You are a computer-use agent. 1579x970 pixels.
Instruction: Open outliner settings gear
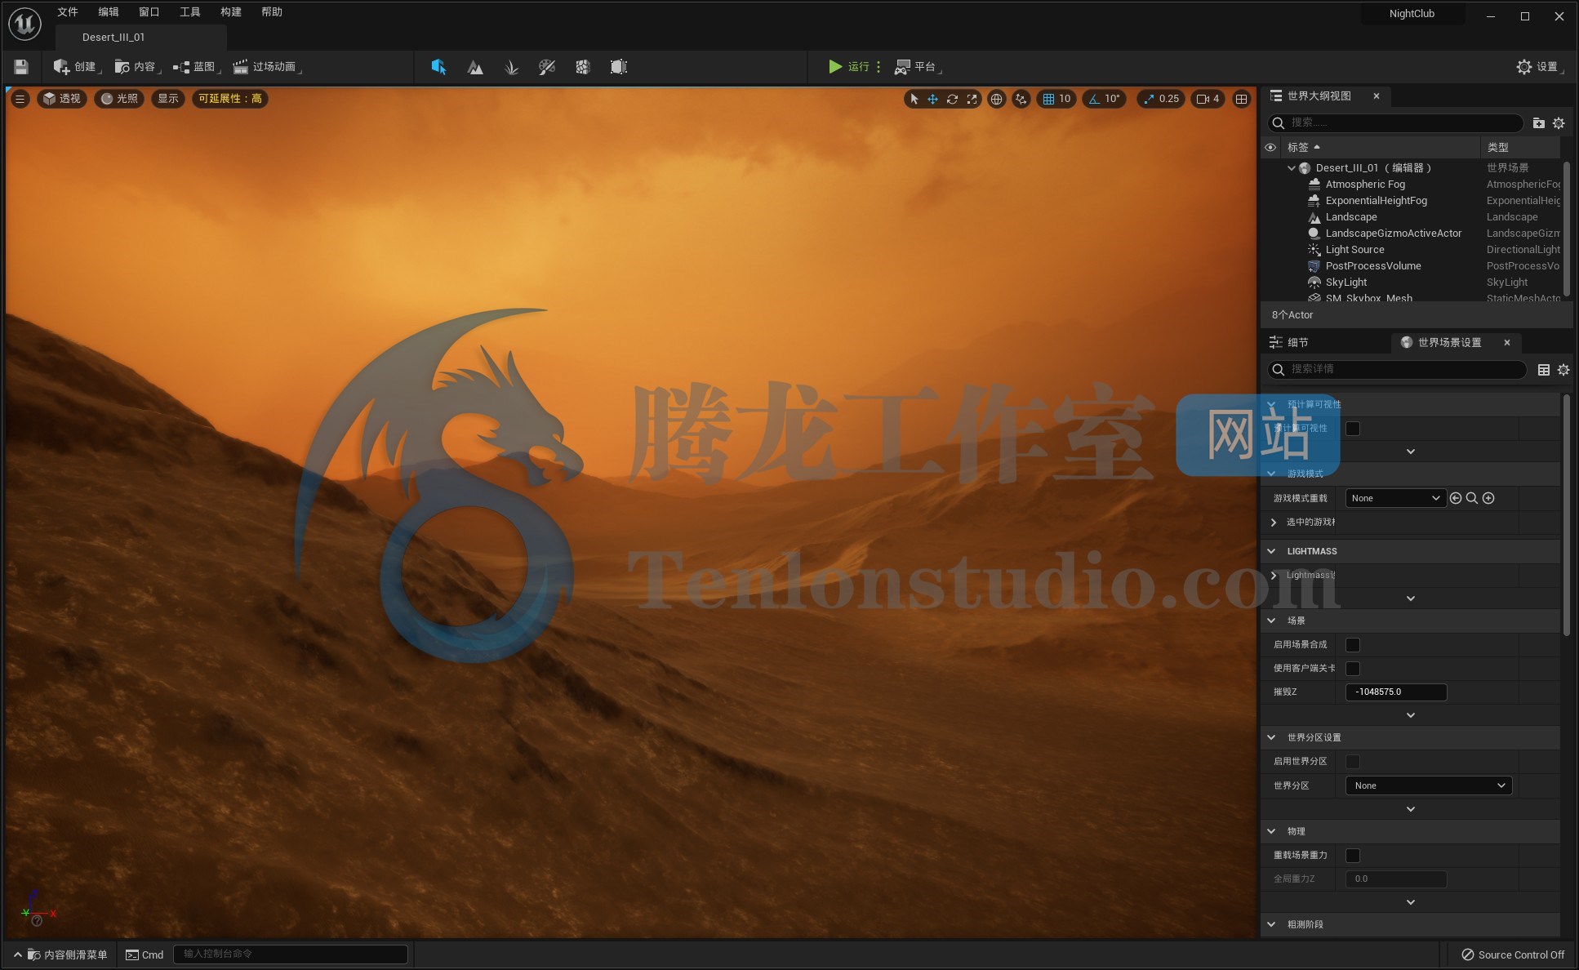[1559, 123]
